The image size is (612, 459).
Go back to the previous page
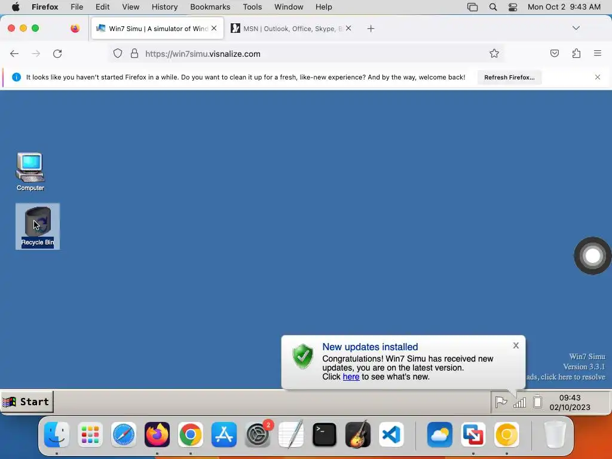pyautogui.click(x=14, y=53)
